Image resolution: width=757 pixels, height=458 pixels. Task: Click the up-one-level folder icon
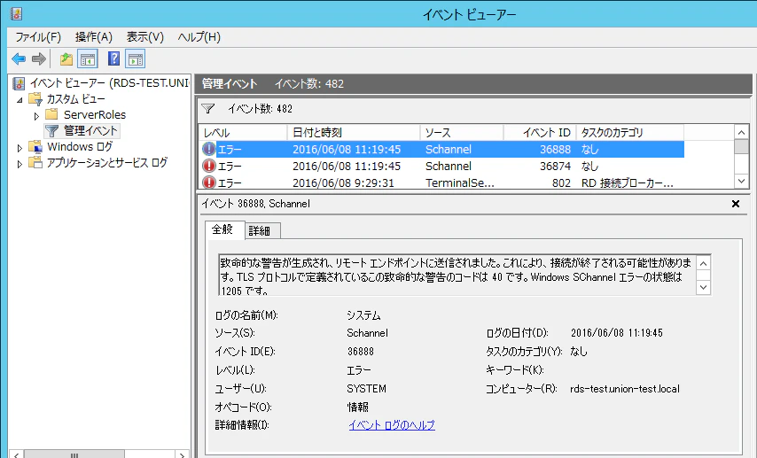click(66, 58)
